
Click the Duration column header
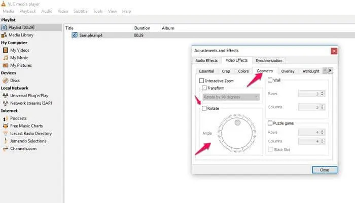coord(142,28)
